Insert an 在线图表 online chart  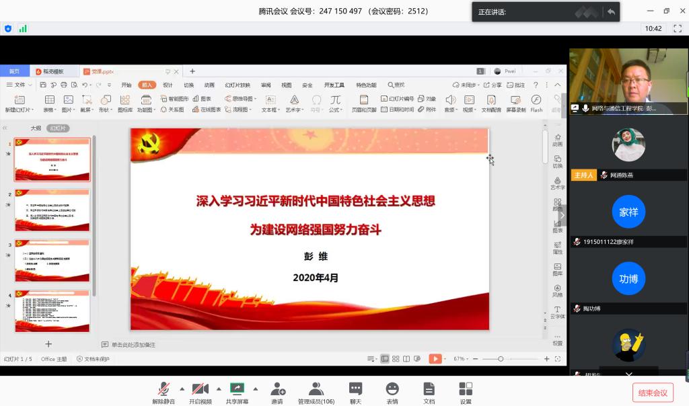(207, 110)
